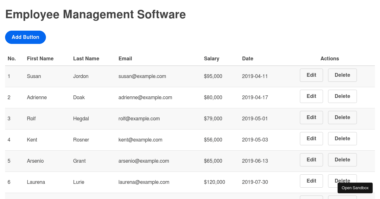The height and width of the screenshot is (199, 380).
Task: Edit Kent Rosner's record
Action: pyautogui.click(x=311, y=138)
